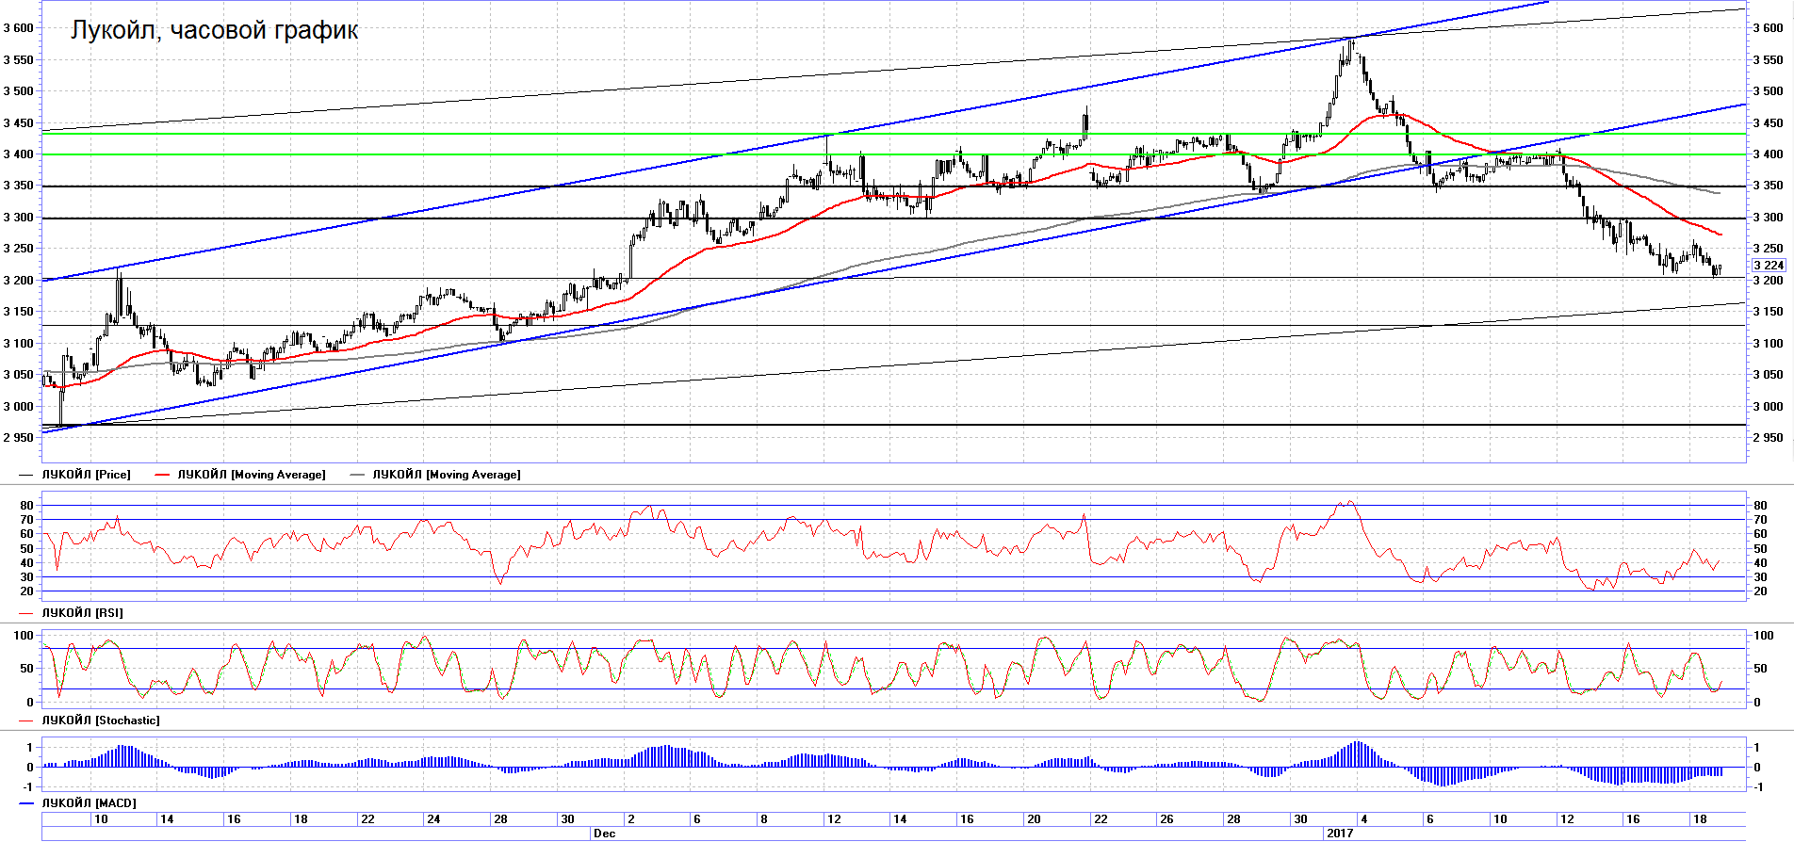Click the date label "26" on time axis

(1166, 819)
